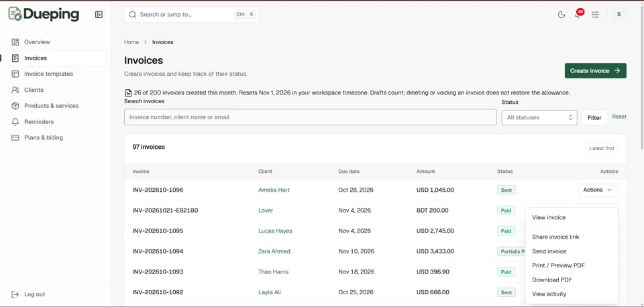Open client Lucas Hayes
This screenshot has height=307, width=644.
point(275,231)
